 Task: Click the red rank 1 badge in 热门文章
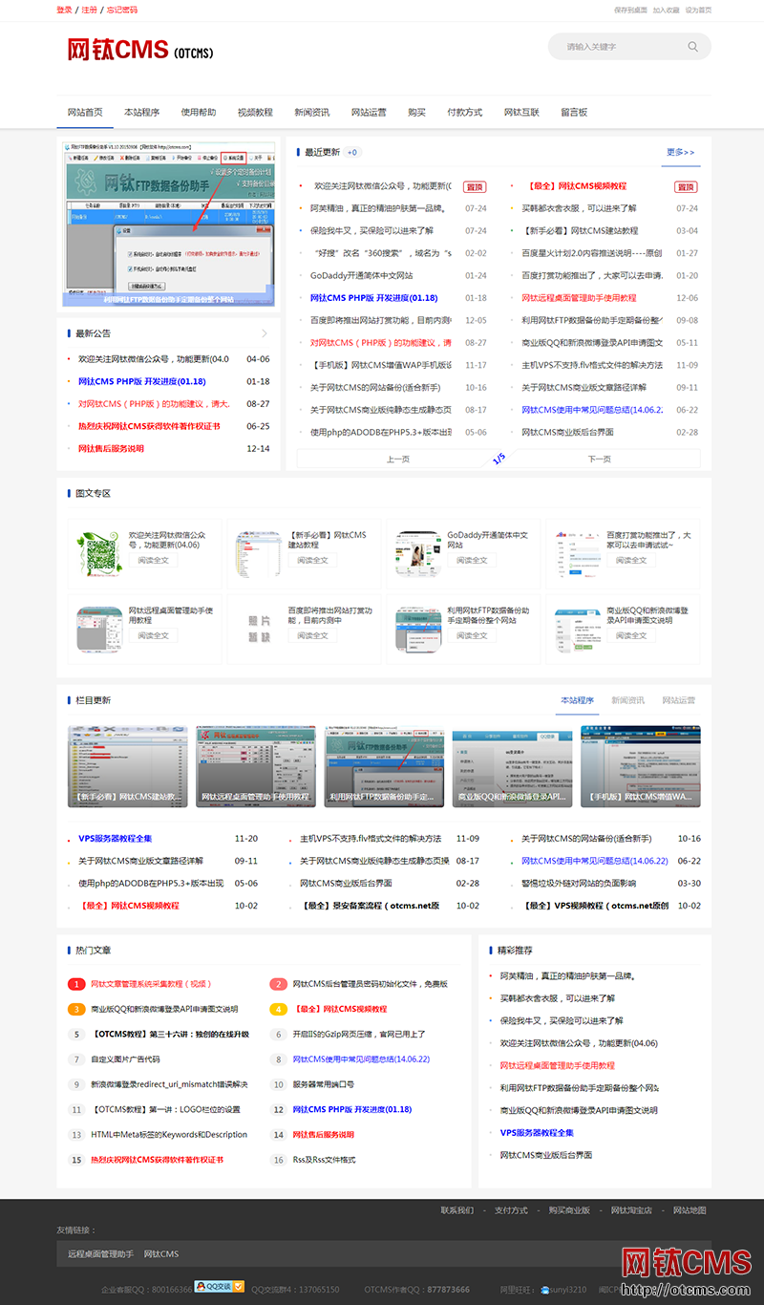click(76, 984)
